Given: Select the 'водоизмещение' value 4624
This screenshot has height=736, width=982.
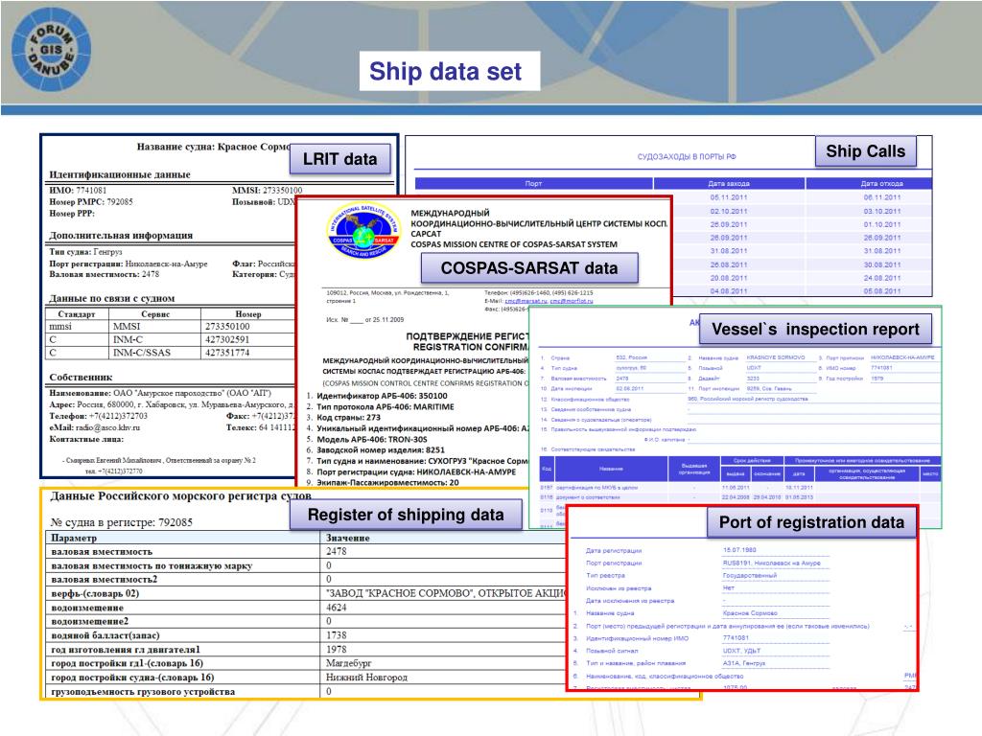Looking at the screenshot, I should coord(337,608).
